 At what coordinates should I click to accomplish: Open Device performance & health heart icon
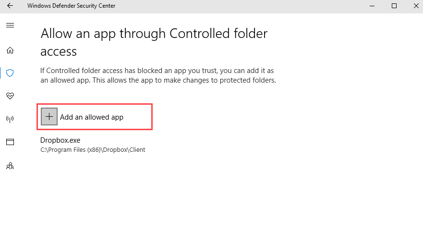tap(10, 96)
